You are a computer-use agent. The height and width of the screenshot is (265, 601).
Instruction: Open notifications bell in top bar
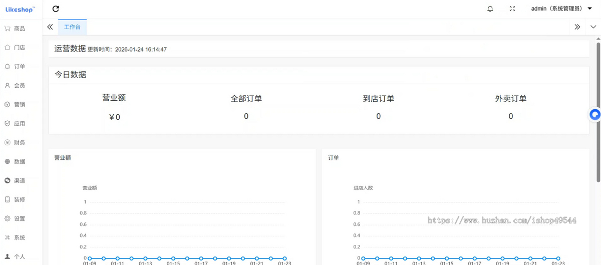[490, 9]
